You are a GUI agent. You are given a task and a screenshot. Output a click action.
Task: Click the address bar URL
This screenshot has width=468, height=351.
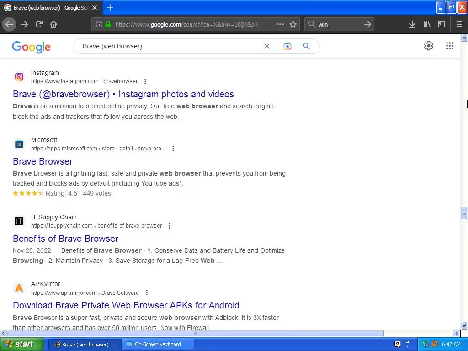187,25
